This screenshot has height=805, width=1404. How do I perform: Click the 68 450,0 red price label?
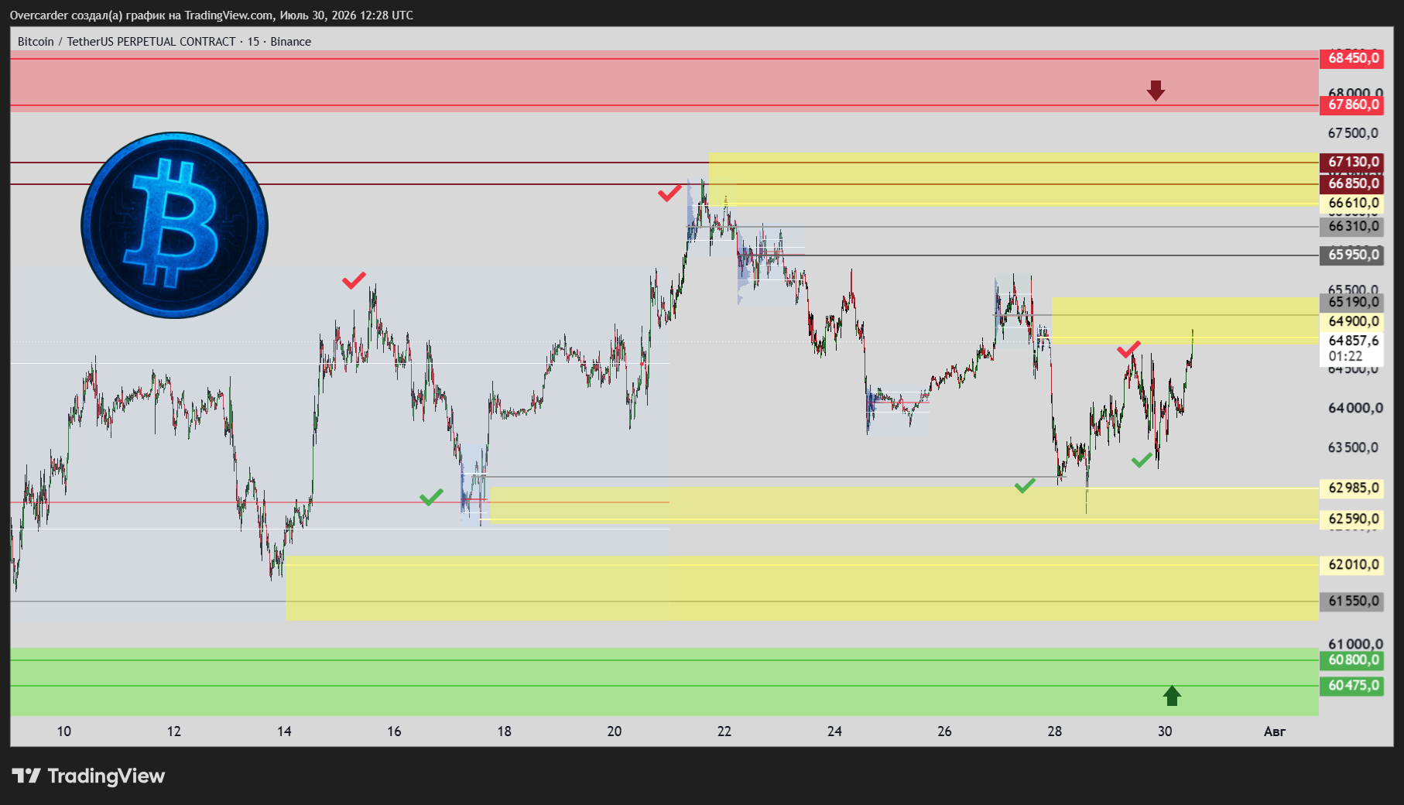[x=1353, y=58]
